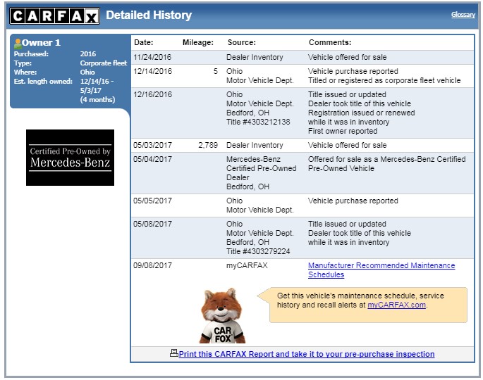
Task: Click Title #4303212138 text
Action: (x=258, y=122)
